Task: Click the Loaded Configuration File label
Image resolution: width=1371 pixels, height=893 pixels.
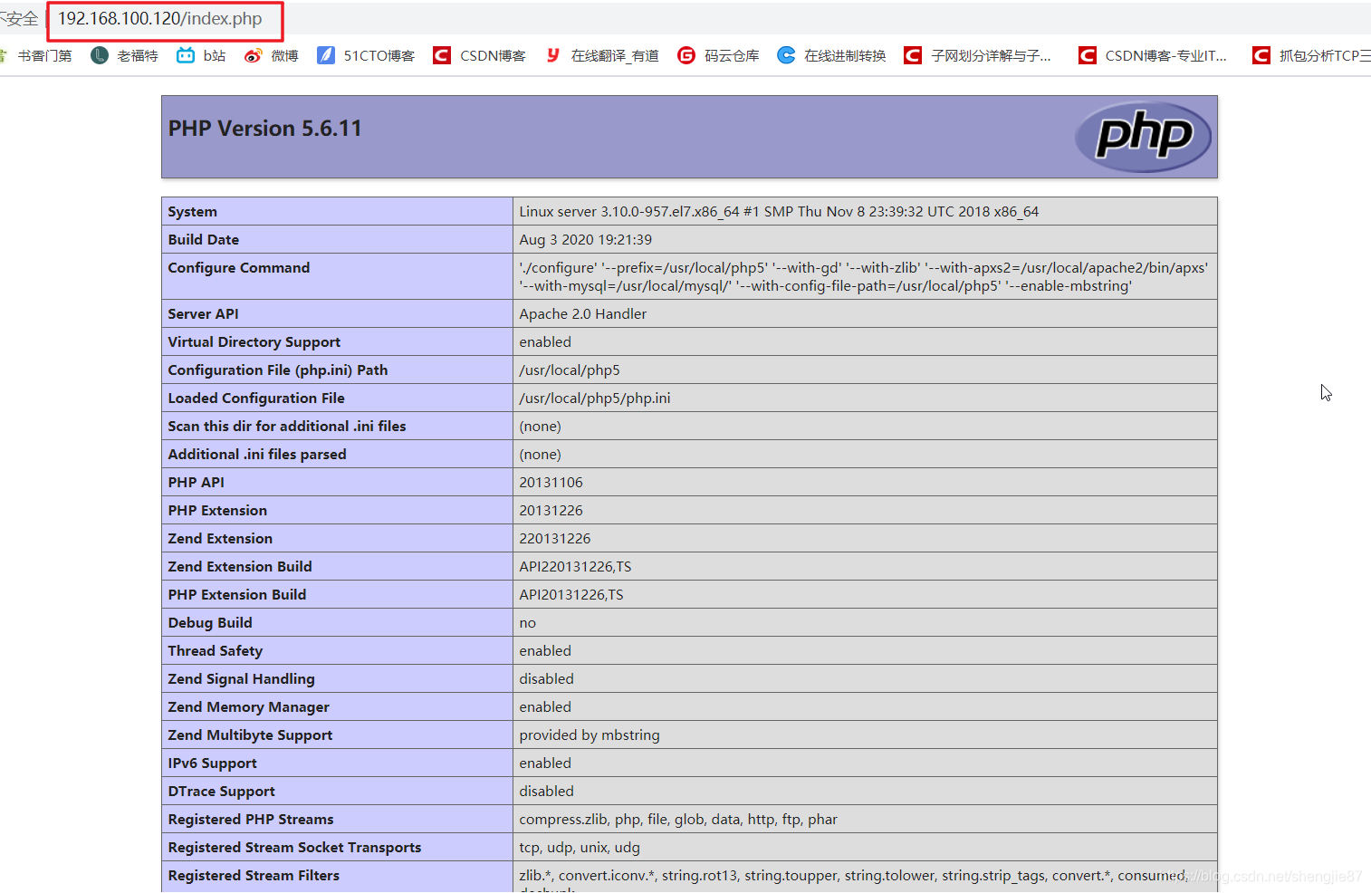Action: [256, 398]
